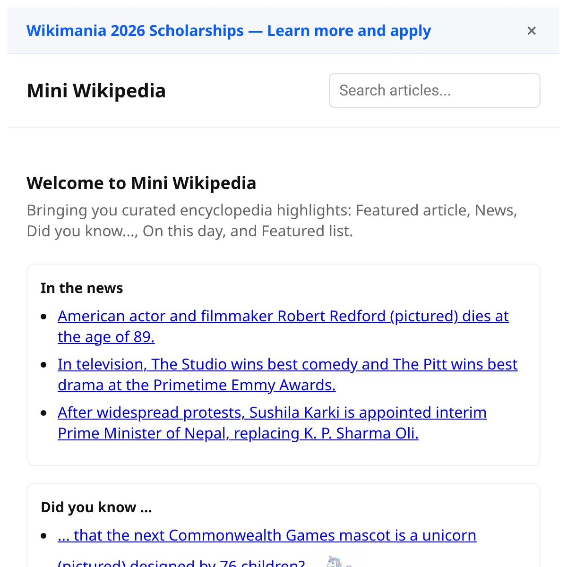Select the In the news heading

pos(82,288)
